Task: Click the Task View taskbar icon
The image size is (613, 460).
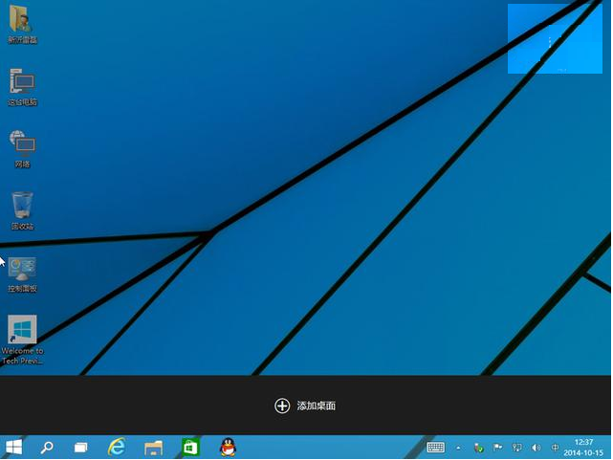Action: [81, 448]
